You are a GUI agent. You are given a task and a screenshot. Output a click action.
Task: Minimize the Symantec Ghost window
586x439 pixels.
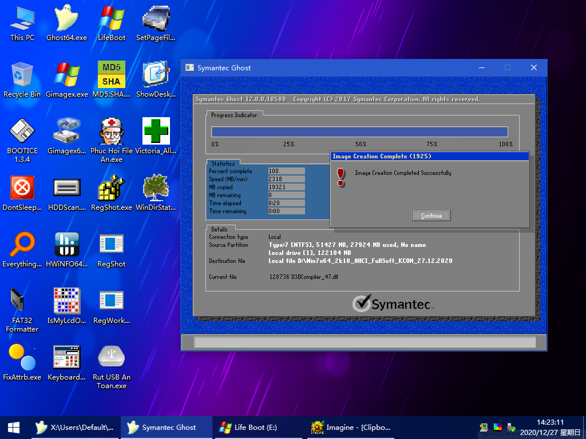pos(482,67)
